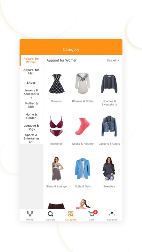The width and height of the screenshot is (142, 252).
Task: Select Apparel for Men in sidebar
Action: coord(31,72)
